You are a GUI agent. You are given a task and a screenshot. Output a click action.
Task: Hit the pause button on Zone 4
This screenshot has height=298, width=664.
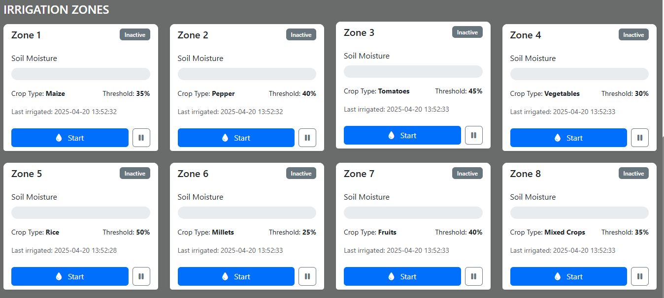click(x=640, y=138)
